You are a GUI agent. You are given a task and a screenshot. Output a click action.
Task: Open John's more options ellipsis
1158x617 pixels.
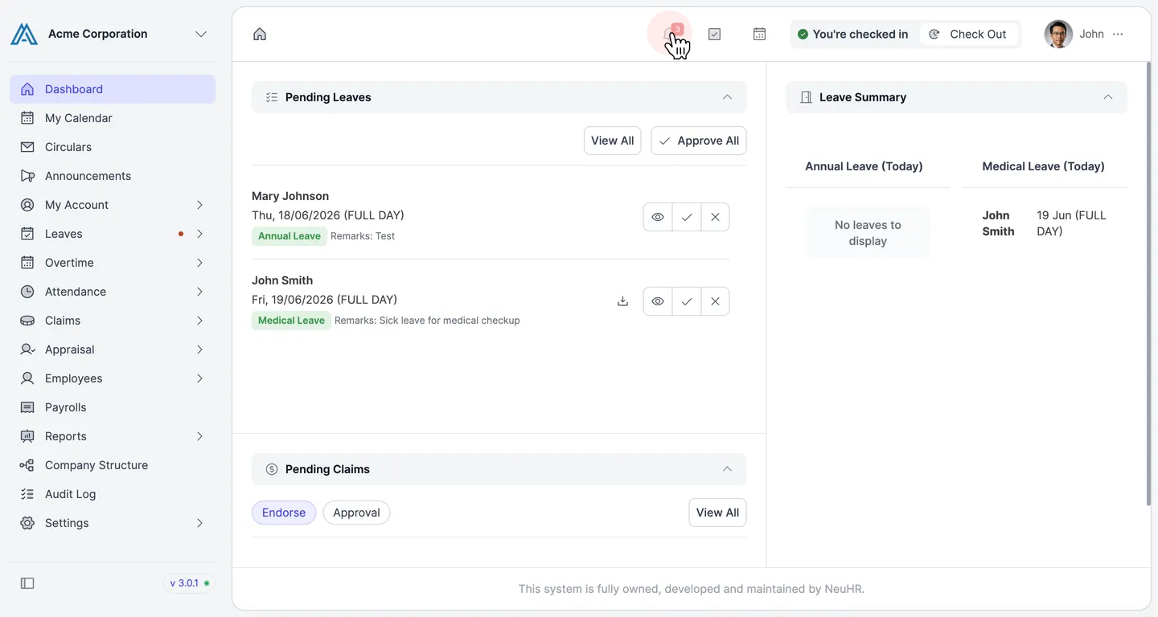(1118, 34)
